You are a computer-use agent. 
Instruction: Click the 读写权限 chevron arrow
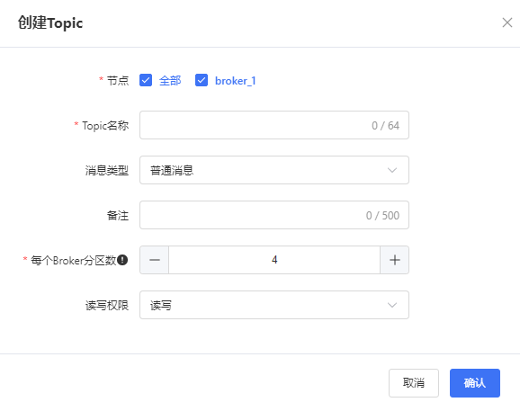(392, 305)
